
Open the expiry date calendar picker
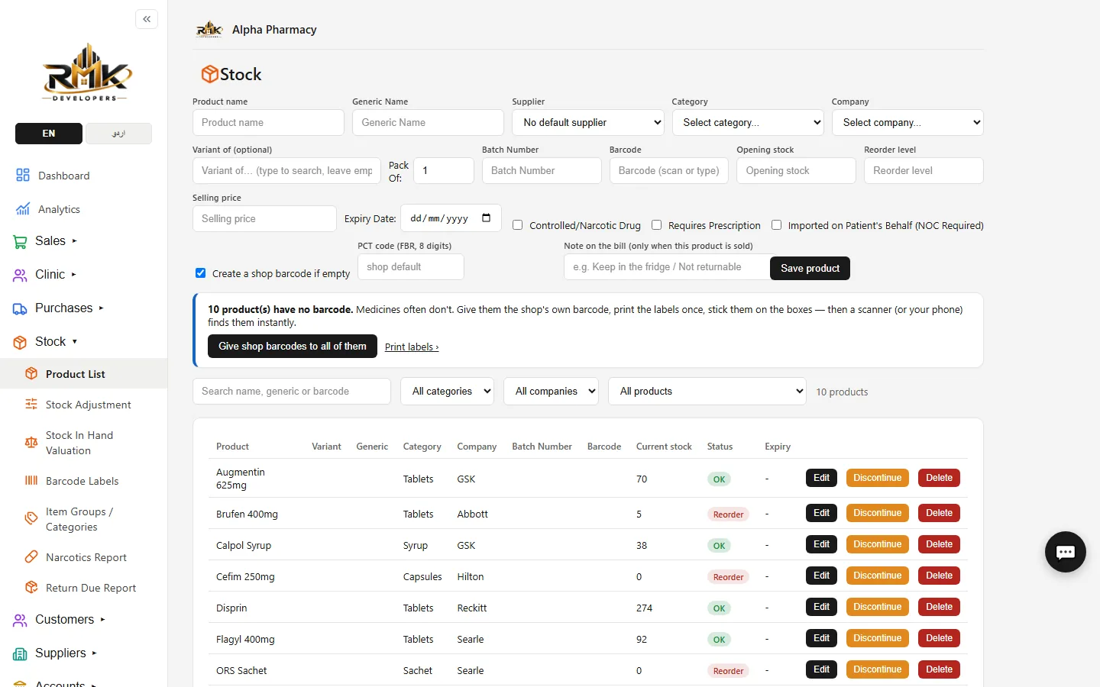pyautogui.click(x=487, y=218)
